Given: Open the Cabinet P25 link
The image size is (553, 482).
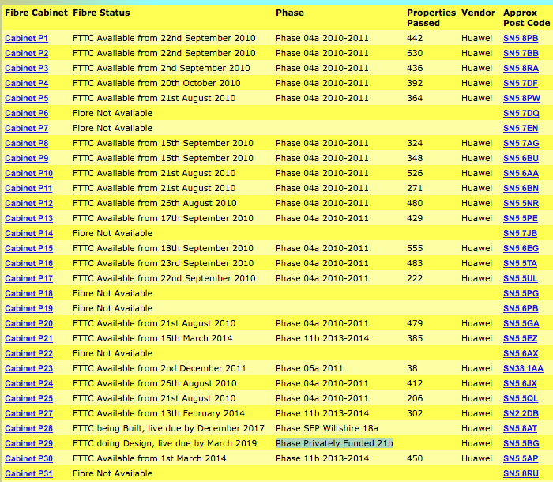Looking at the screenshot, I should [x=29, y=398].
